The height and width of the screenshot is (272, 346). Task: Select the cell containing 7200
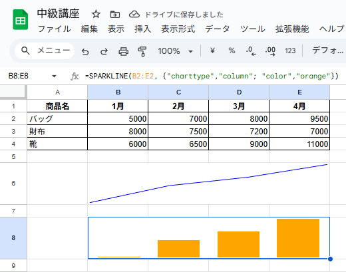coord(239,131)
